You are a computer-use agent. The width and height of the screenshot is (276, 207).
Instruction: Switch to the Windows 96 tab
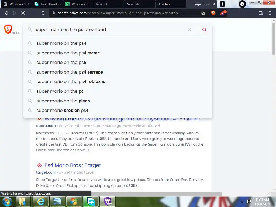(x=78, y=4)
